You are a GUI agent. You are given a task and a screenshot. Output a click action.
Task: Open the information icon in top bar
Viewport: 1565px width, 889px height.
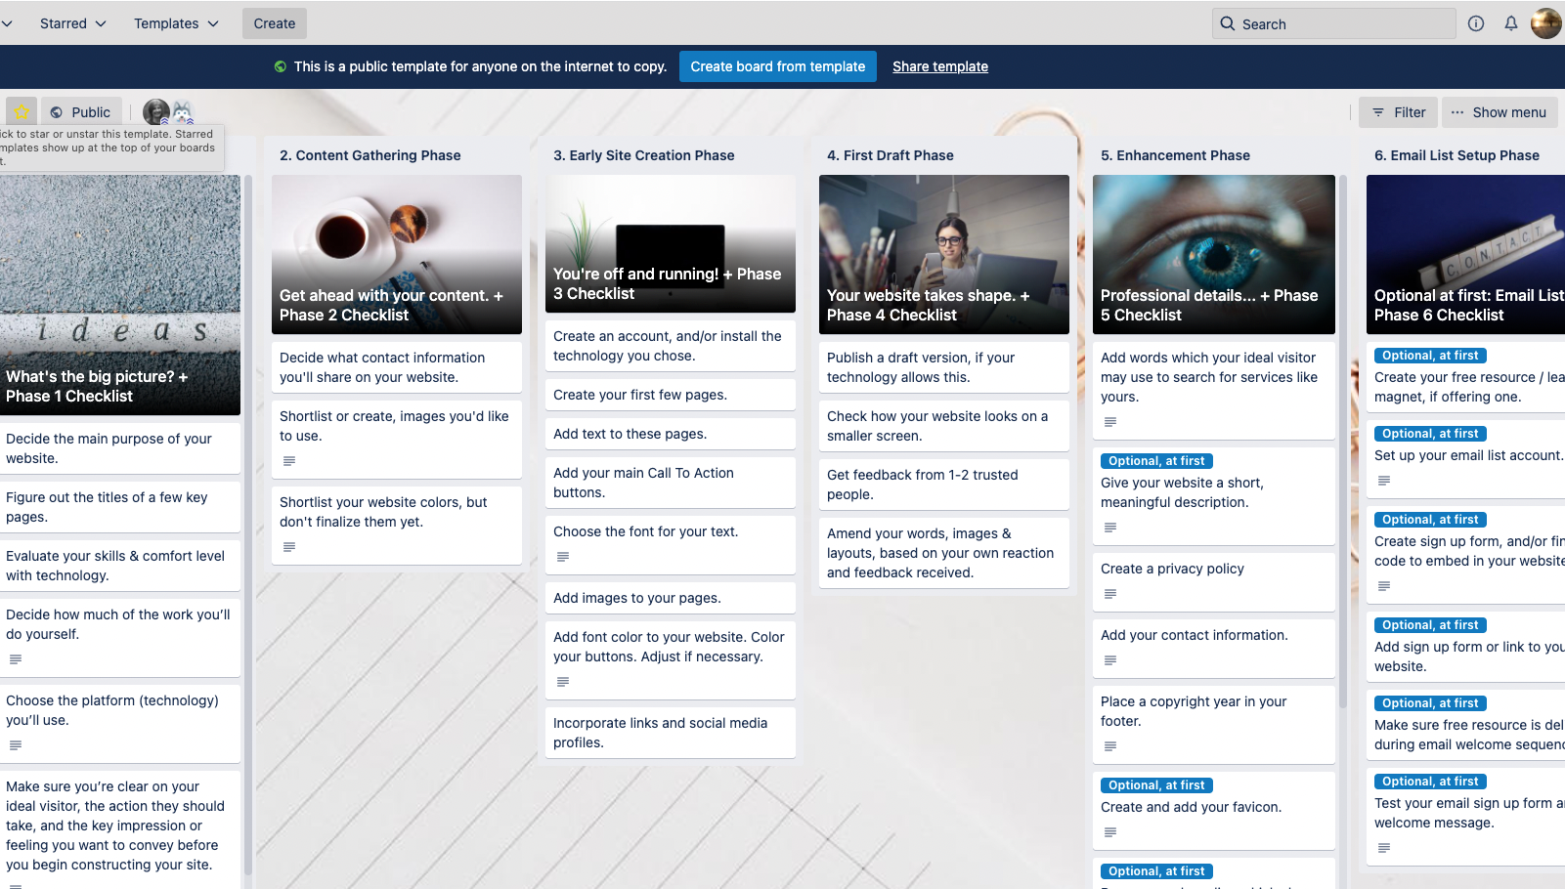(x=1476, y=23)
